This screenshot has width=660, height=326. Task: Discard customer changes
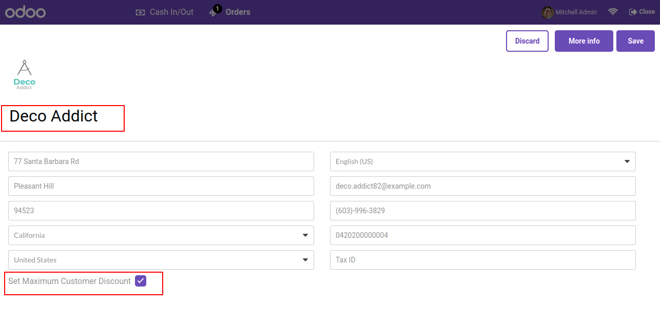pyautogui.click(x=527, y=41)
